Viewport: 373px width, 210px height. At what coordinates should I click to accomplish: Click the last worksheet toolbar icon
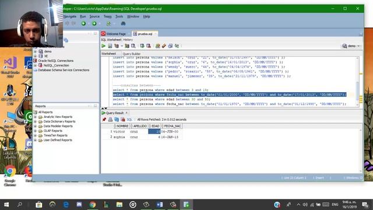pos(177,46)
